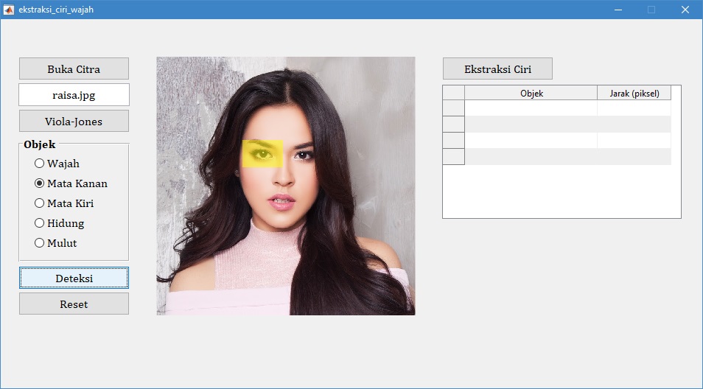Select the Mata Kanan option

click(x=71, y=183)
